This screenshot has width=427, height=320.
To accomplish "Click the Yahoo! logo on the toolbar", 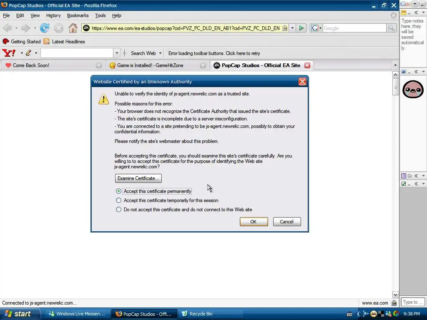I will pyautogui.click(x=9, y=53).
